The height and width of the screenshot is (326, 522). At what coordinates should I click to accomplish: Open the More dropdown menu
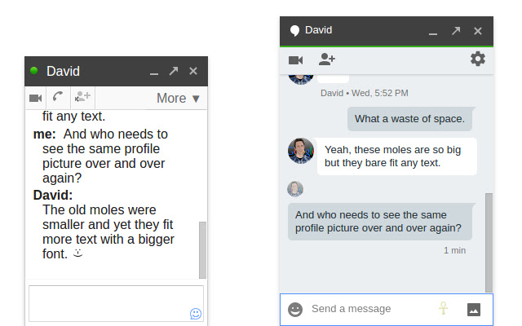[x=178, y=99]
